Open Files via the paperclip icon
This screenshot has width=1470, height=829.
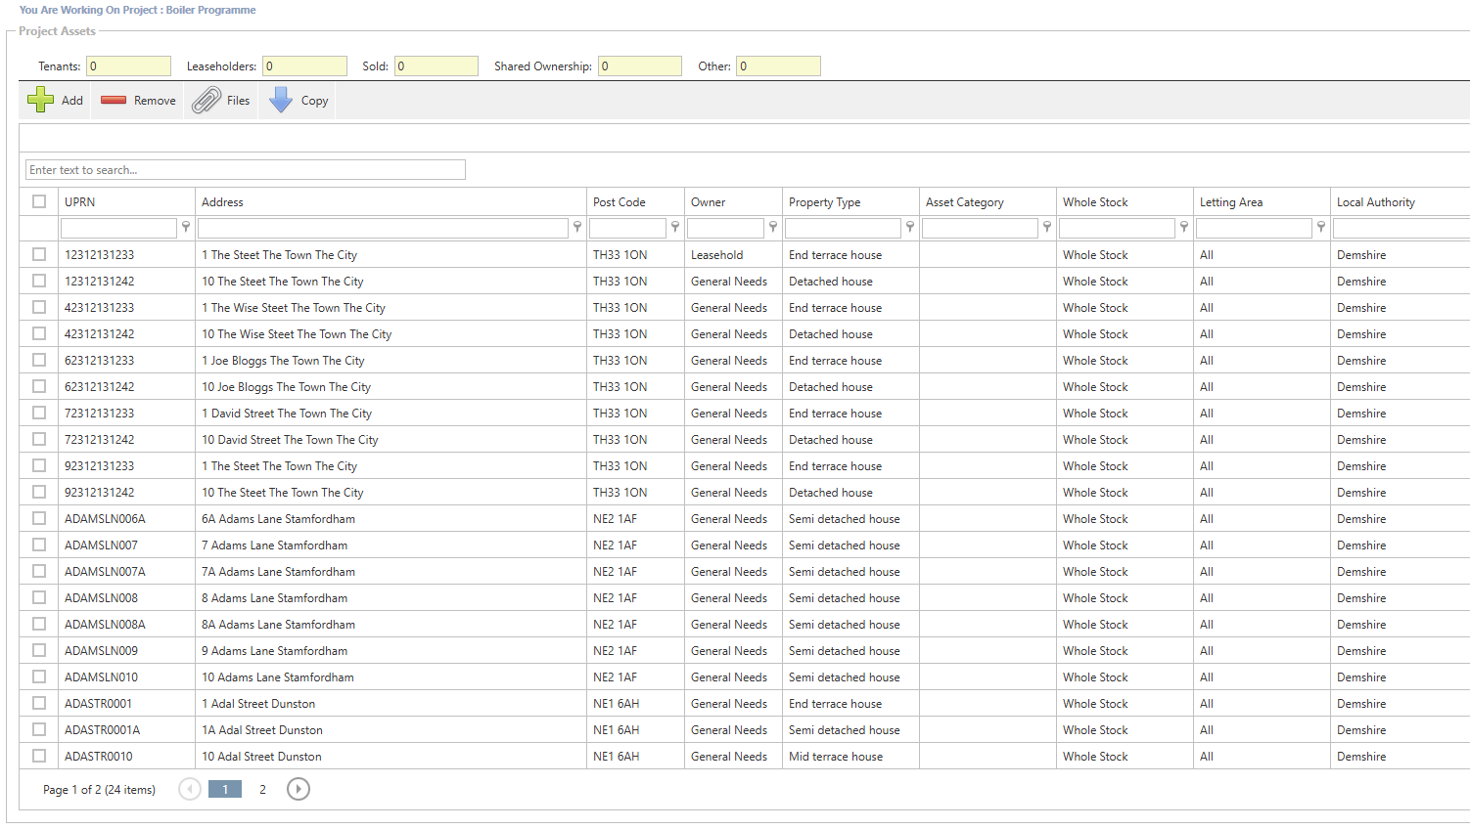207,100
